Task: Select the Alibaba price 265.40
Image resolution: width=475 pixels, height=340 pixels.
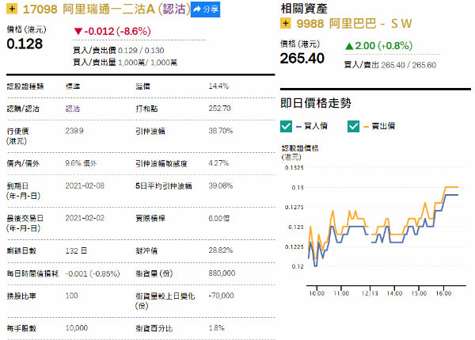Action: click(302, 58)
